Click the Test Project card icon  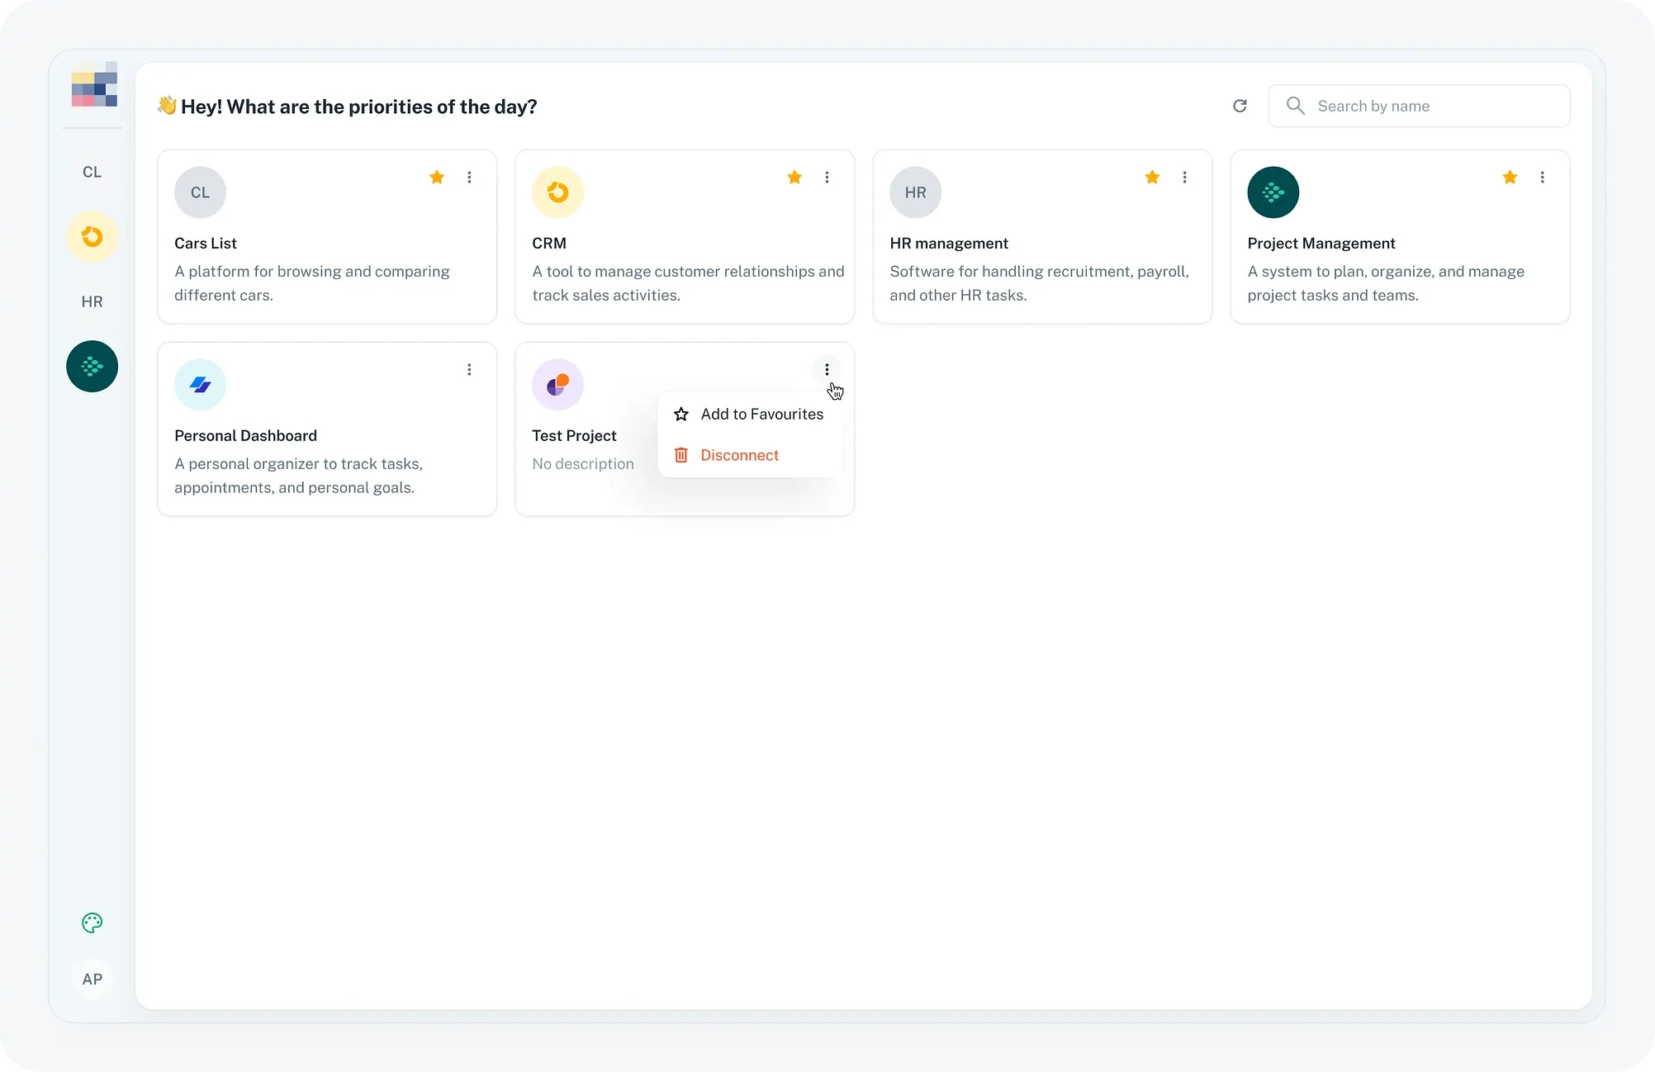557,385
